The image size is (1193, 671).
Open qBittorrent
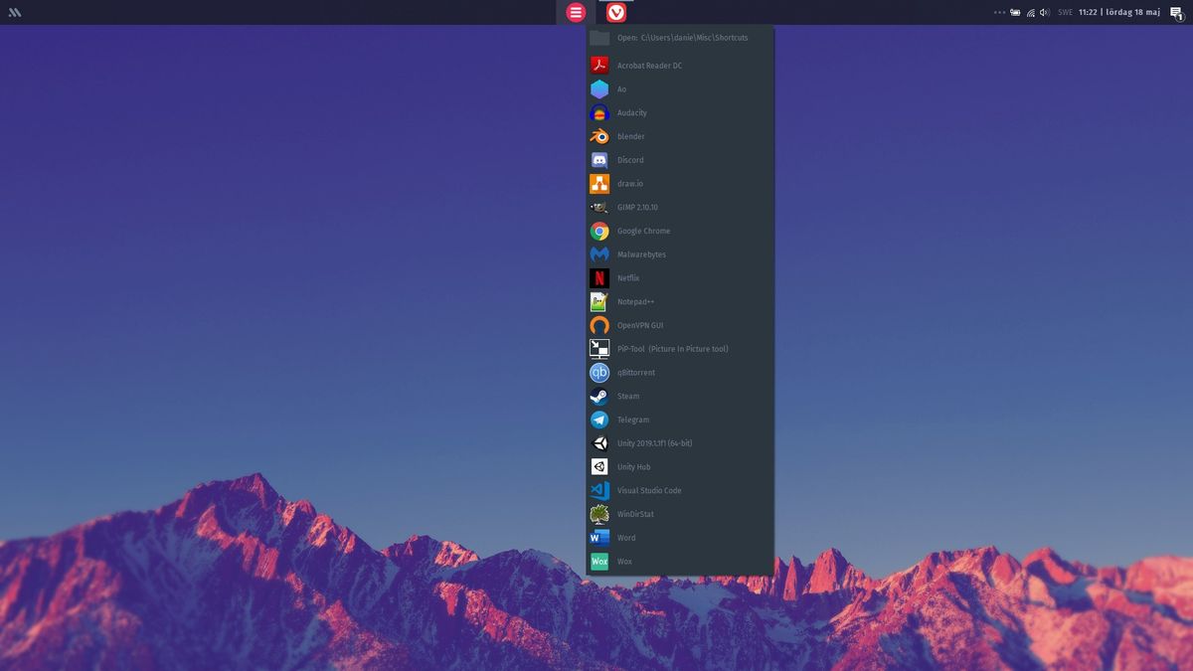[633, 372]
